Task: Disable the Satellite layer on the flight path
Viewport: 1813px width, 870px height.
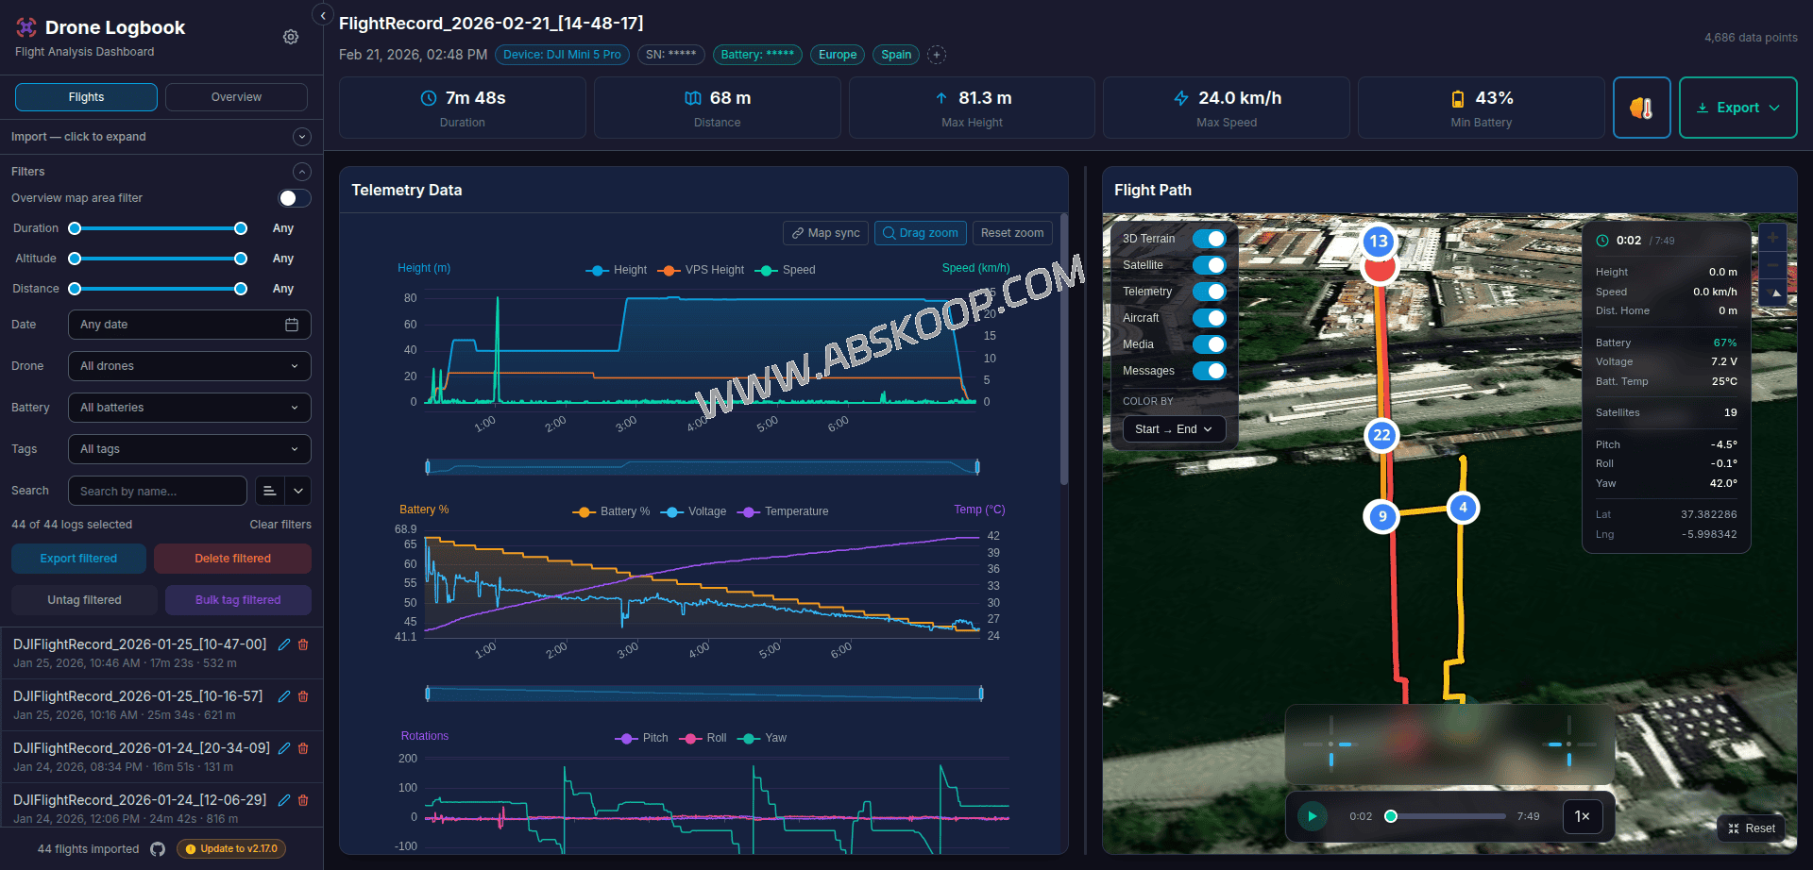Action: click(1210, 265)
